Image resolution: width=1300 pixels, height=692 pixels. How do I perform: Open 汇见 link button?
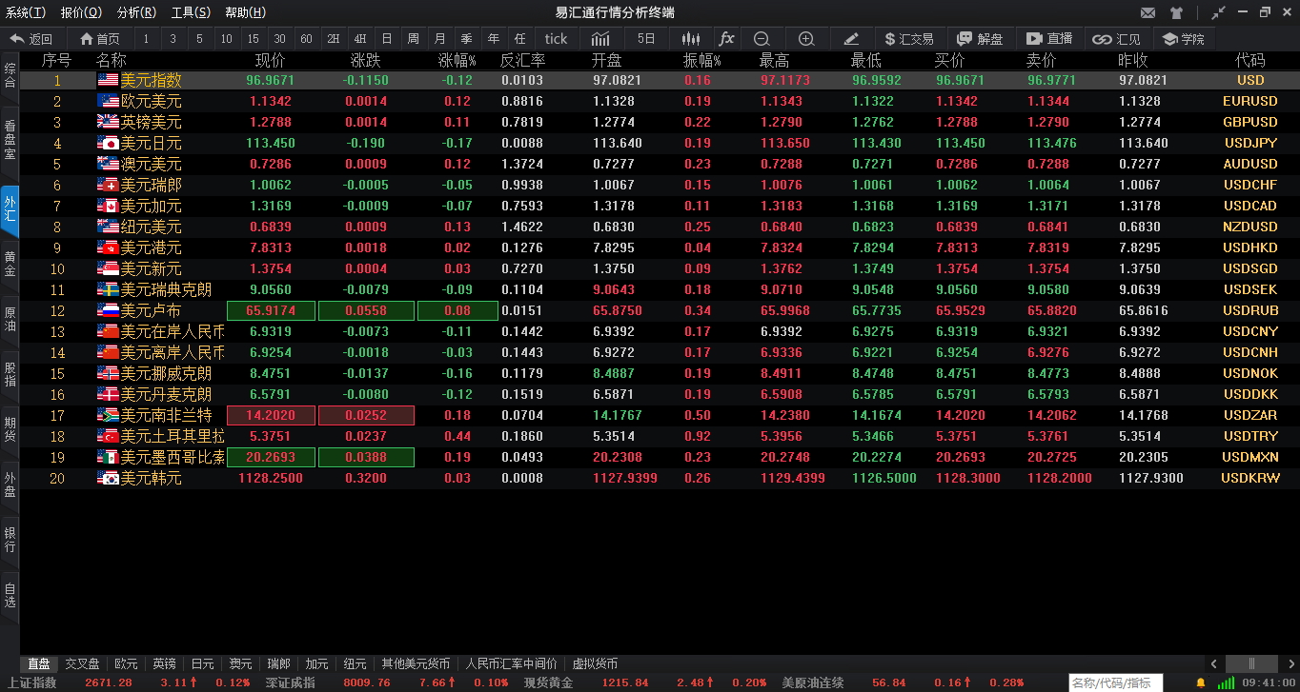click(x=1116, y=39)
